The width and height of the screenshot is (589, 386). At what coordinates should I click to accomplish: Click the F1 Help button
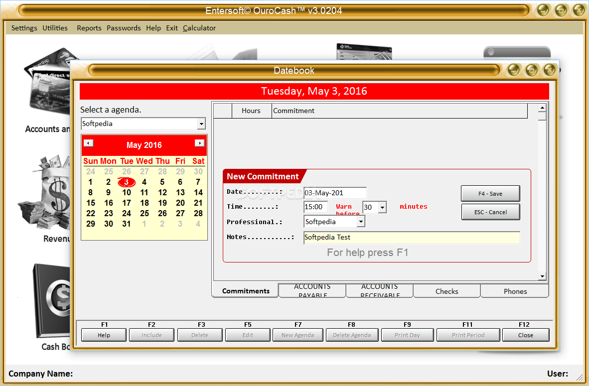point(104,335)
